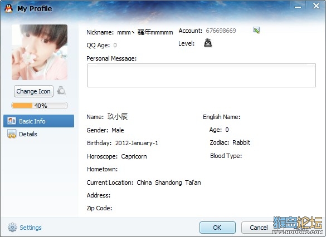Click the Blood Type label

pos(226,156)
